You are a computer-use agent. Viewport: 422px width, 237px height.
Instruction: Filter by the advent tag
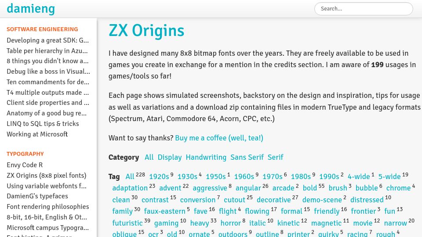[171, 188]
